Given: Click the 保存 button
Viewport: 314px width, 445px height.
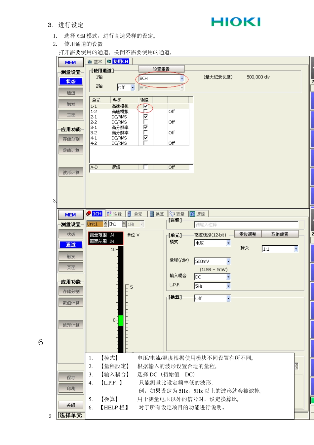Looking at the screenshot, I should coord(71,377).
